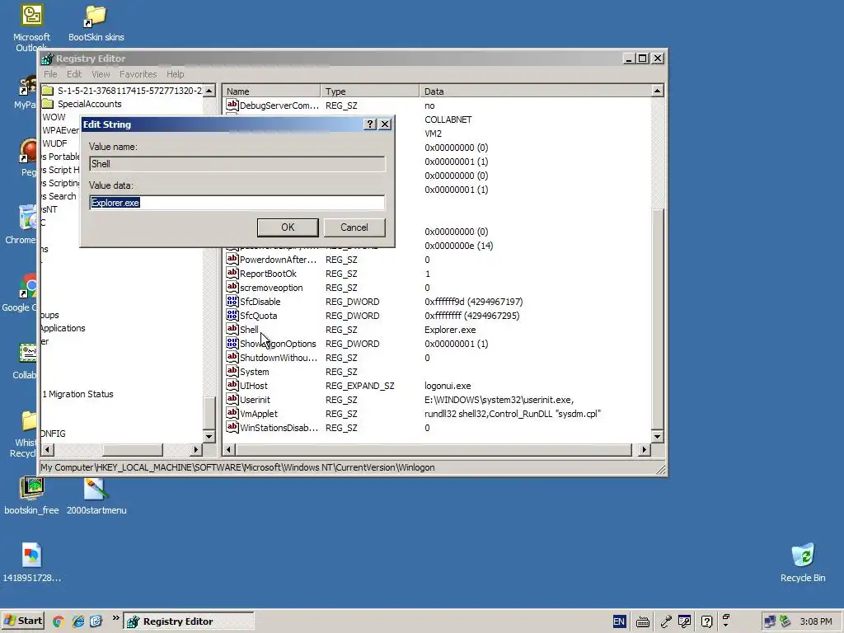The width and height of the screenshot is (844, 633).
Task: Open the View menu in Registry Editor
Action: 101,74
